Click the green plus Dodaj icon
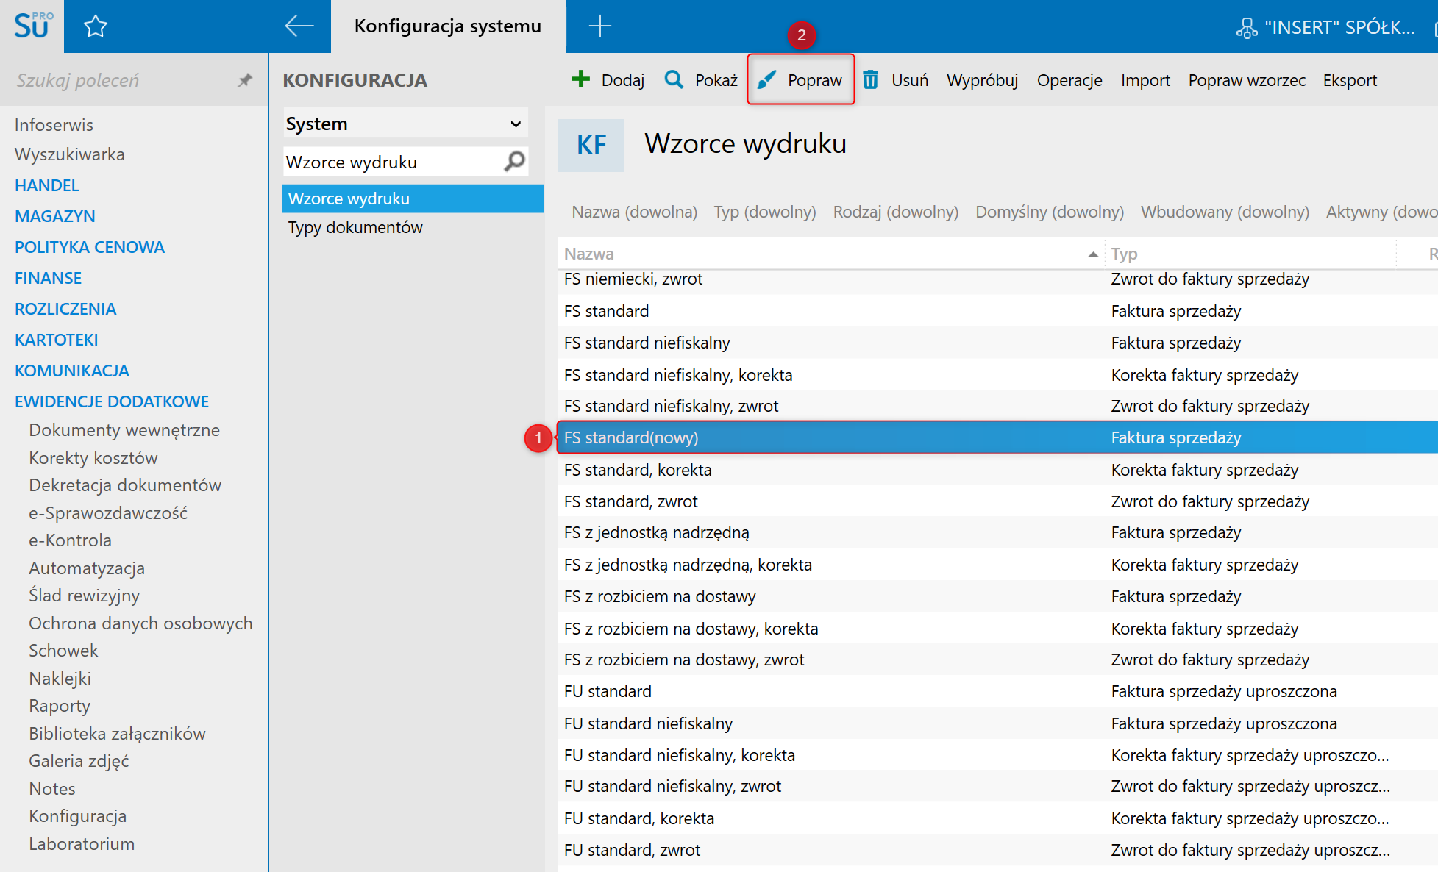This screenshot has width=1438, height=872. [x=581, y=79]
